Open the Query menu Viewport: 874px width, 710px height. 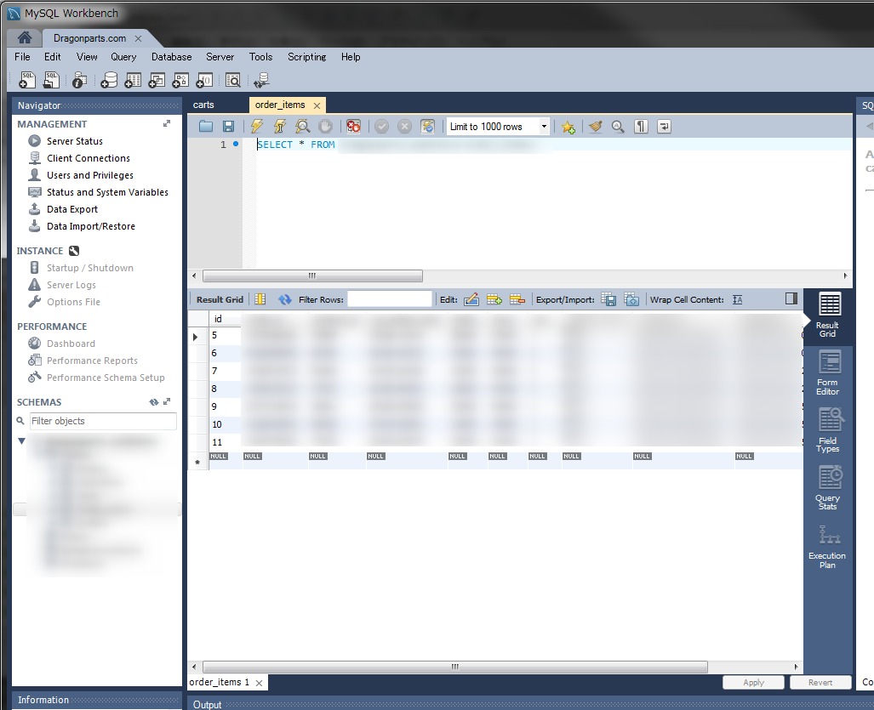point(123,57)
